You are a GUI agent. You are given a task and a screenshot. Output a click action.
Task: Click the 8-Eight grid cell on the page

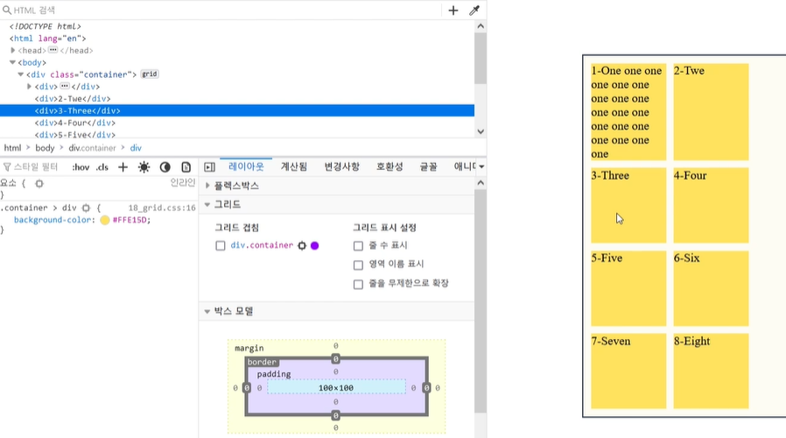click(711, 371)
